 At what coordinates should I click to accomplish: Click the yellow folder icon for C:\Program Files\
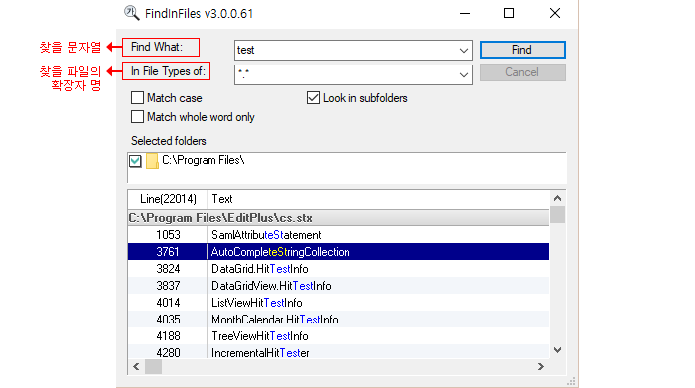[152, 161]
